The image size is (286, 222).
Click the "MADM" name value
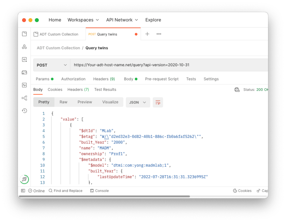click(104, 148)
